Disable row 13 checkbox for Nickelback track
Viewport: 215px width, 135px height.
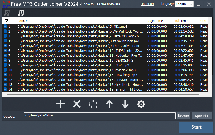click(x=5, y=84)
